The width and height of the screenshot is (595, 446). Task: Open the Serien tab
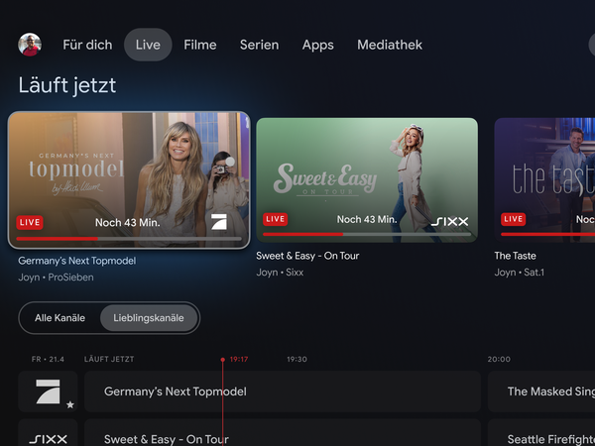point(259,45)
